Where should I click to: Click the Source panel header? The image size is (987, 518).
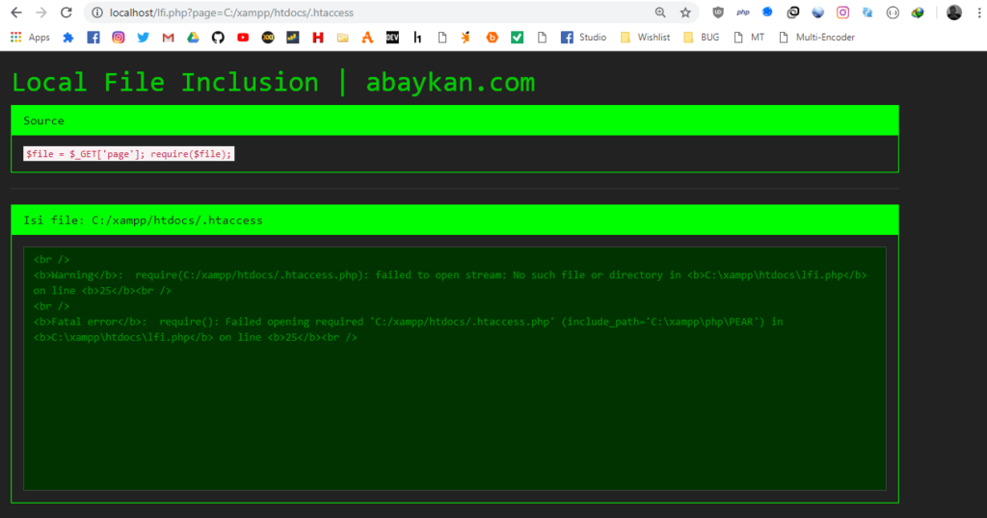(455, 120)
